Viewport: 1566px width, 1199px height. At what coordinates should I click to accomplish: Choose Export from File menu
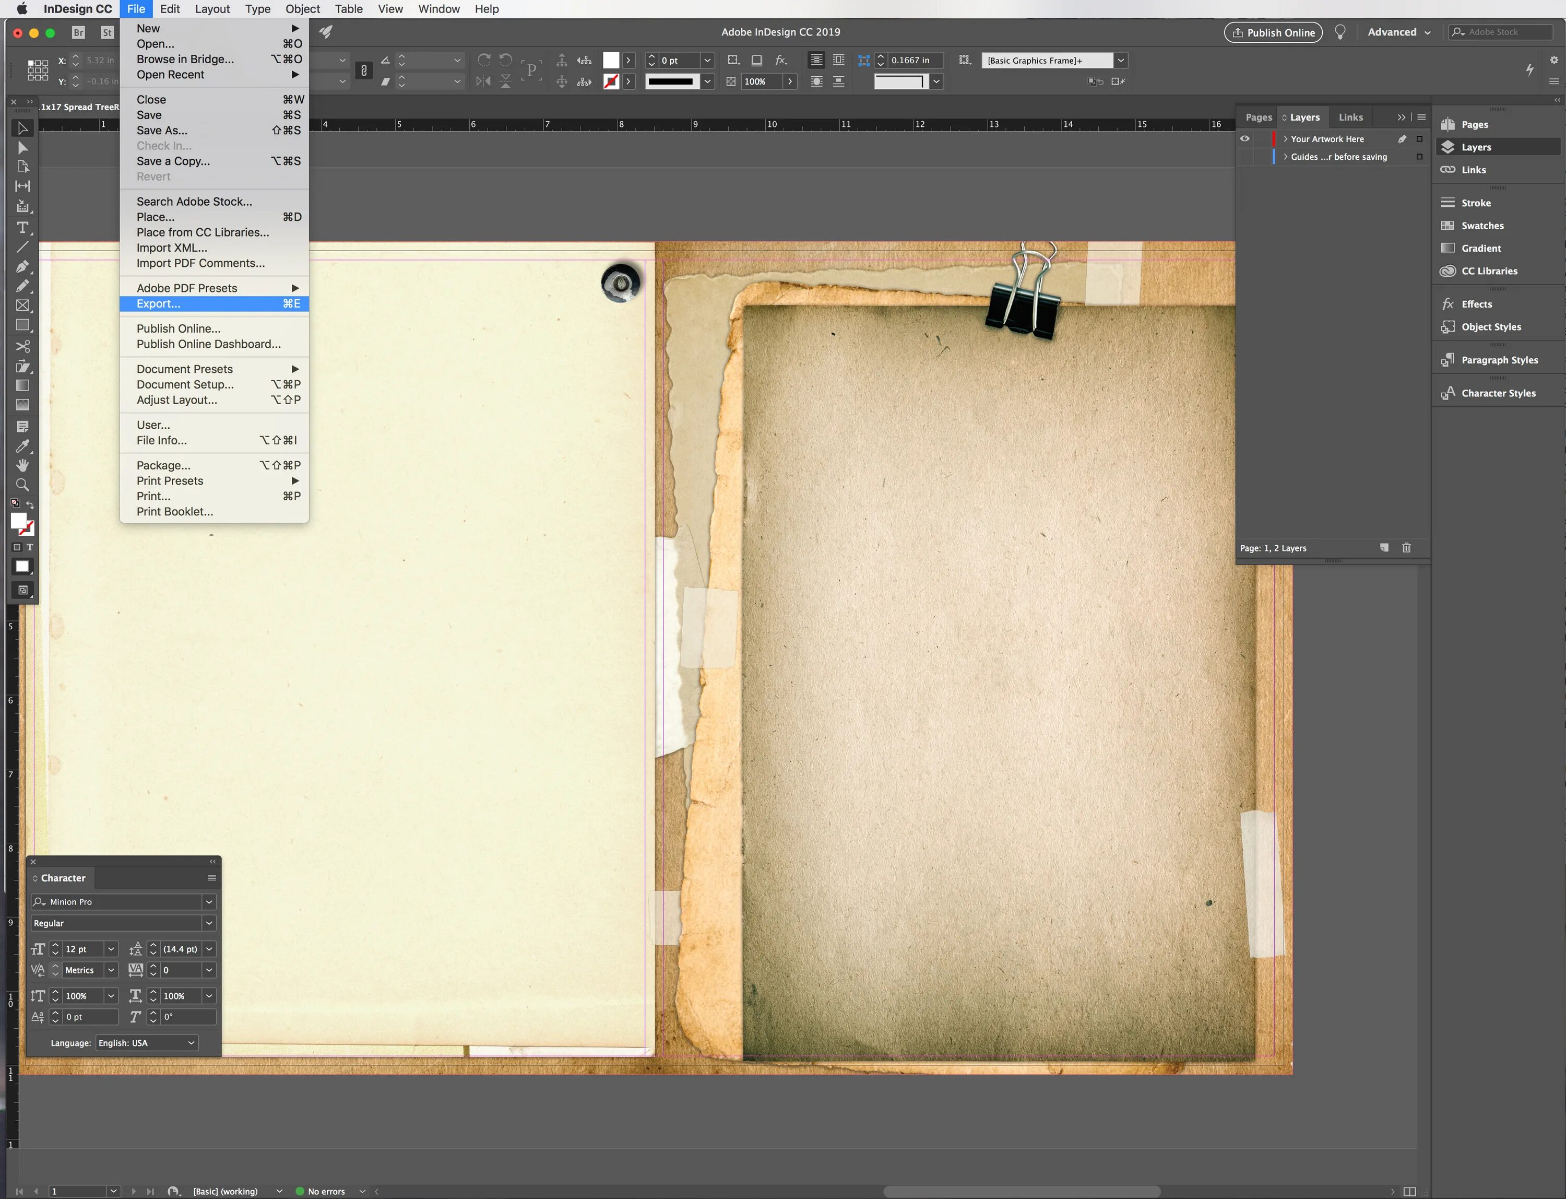pos(158,304)
